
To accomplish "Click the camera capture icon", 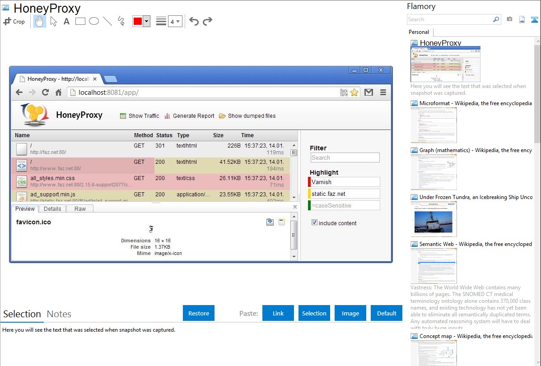I will point(509,19).
